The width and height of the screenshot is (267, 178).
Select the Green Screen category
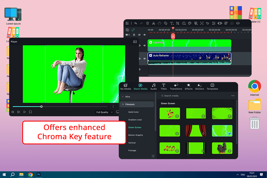pos(135,127)
